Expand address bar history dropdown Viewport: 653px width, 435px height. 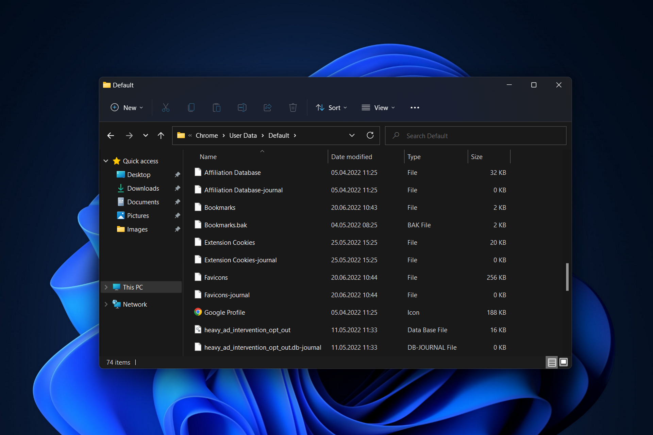(x=352, y=135)
